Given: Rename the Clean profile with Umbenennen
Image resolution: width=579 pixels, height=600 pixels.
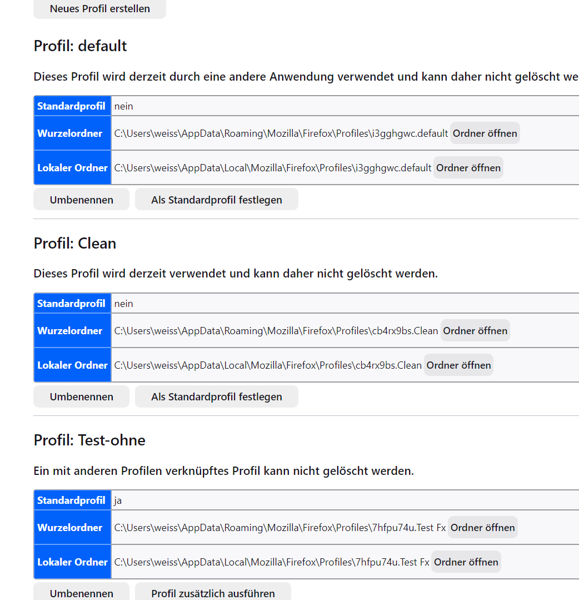Looking at the screenshot, I should pos(82,396).
